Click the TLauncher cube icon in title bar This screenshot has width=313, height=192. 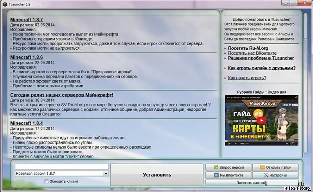(5, 4)
